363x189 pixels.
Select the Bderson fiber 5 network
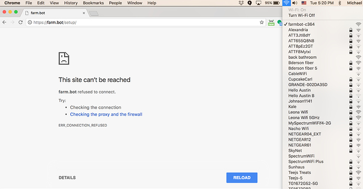coord(322,68)
